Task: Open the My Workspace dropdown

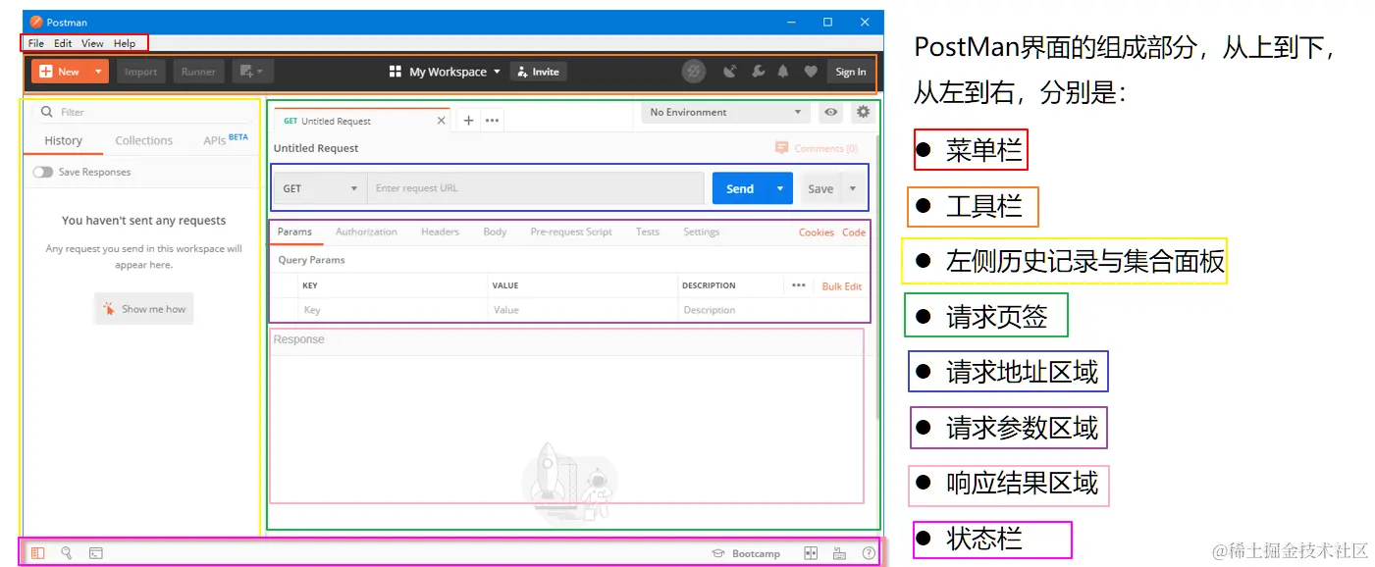Action: coord(445,72)
